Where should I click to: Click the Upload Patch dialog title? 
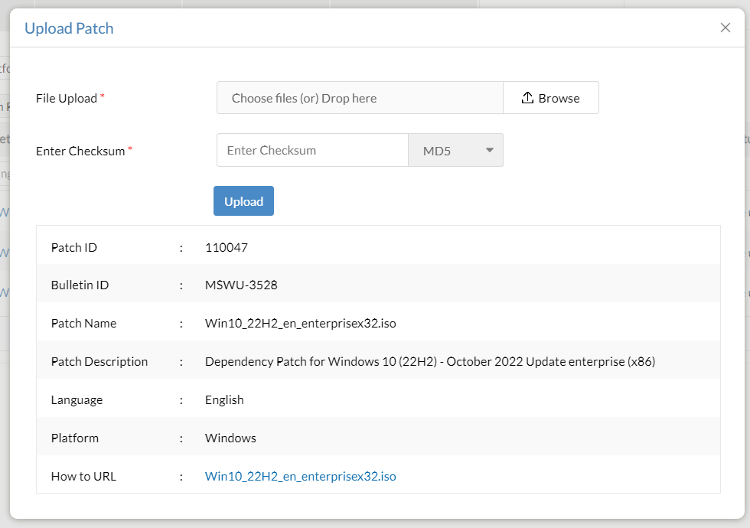[x=69, y=28]
